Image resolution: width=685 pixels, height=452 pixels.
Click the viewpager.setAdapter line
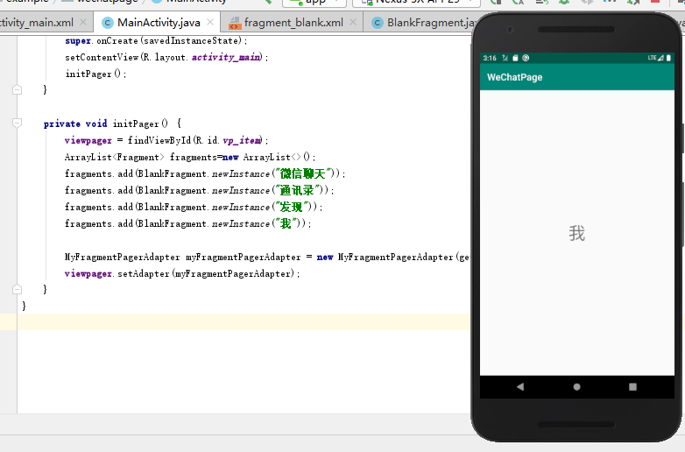(x=182, y=274)
